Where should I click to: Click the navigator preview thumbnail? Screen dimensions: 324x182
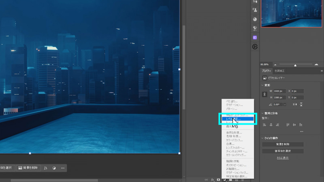[292, 13]
